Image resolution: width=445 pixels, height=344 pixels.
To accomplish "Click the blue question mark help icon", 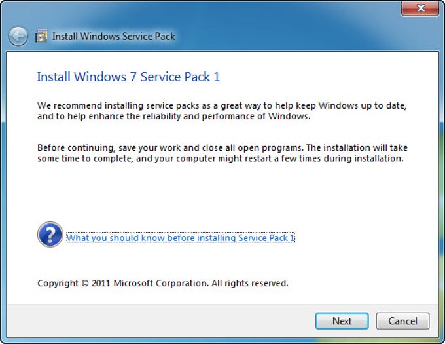I will tap(50, 235).
